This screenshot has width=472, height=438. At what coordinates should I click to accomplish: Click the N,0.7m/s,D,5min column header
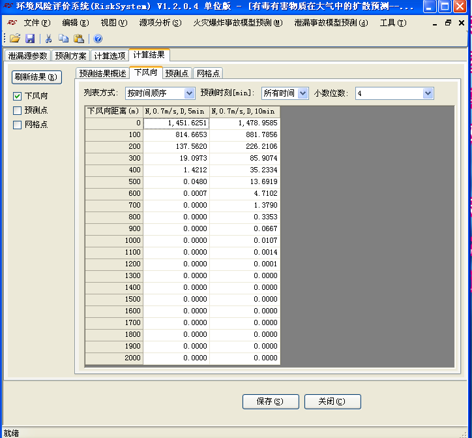click(x=176, y=111)
